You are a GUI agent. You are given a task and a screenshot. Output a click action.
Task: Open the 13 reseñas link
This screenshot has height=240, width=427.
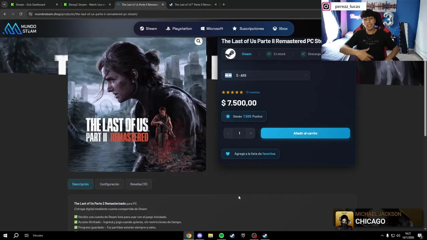pyautogui.click(x=253, y=92)
